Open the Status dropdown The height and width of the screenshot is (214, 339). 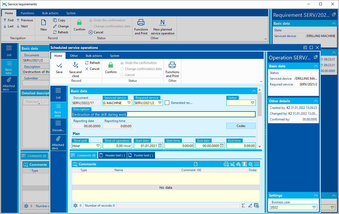[x=252, y=103]
